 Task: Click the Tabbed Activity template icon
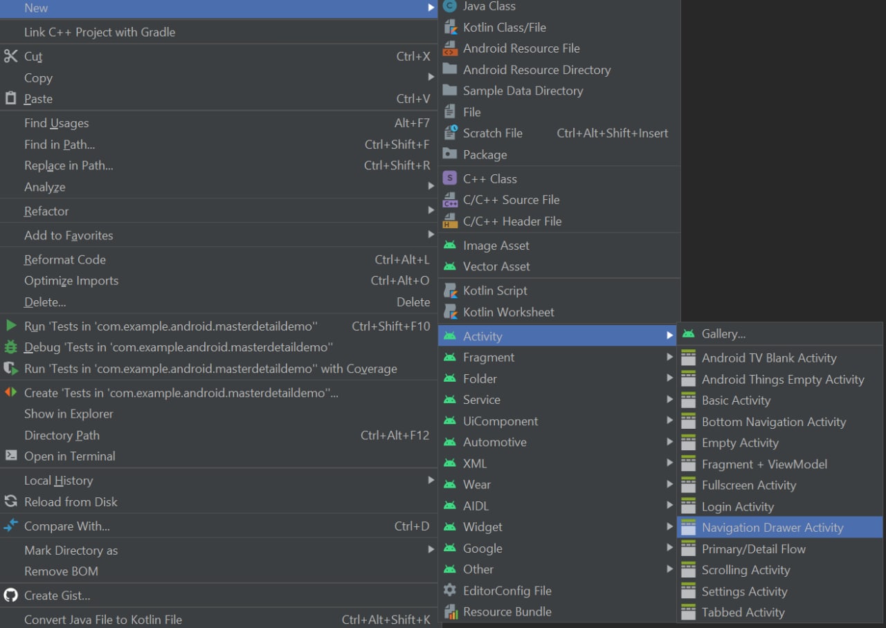688,612
